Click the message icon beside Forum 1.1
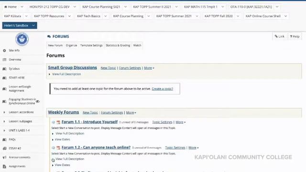Viewport: 306px width, 172px height. coord(53,122)
